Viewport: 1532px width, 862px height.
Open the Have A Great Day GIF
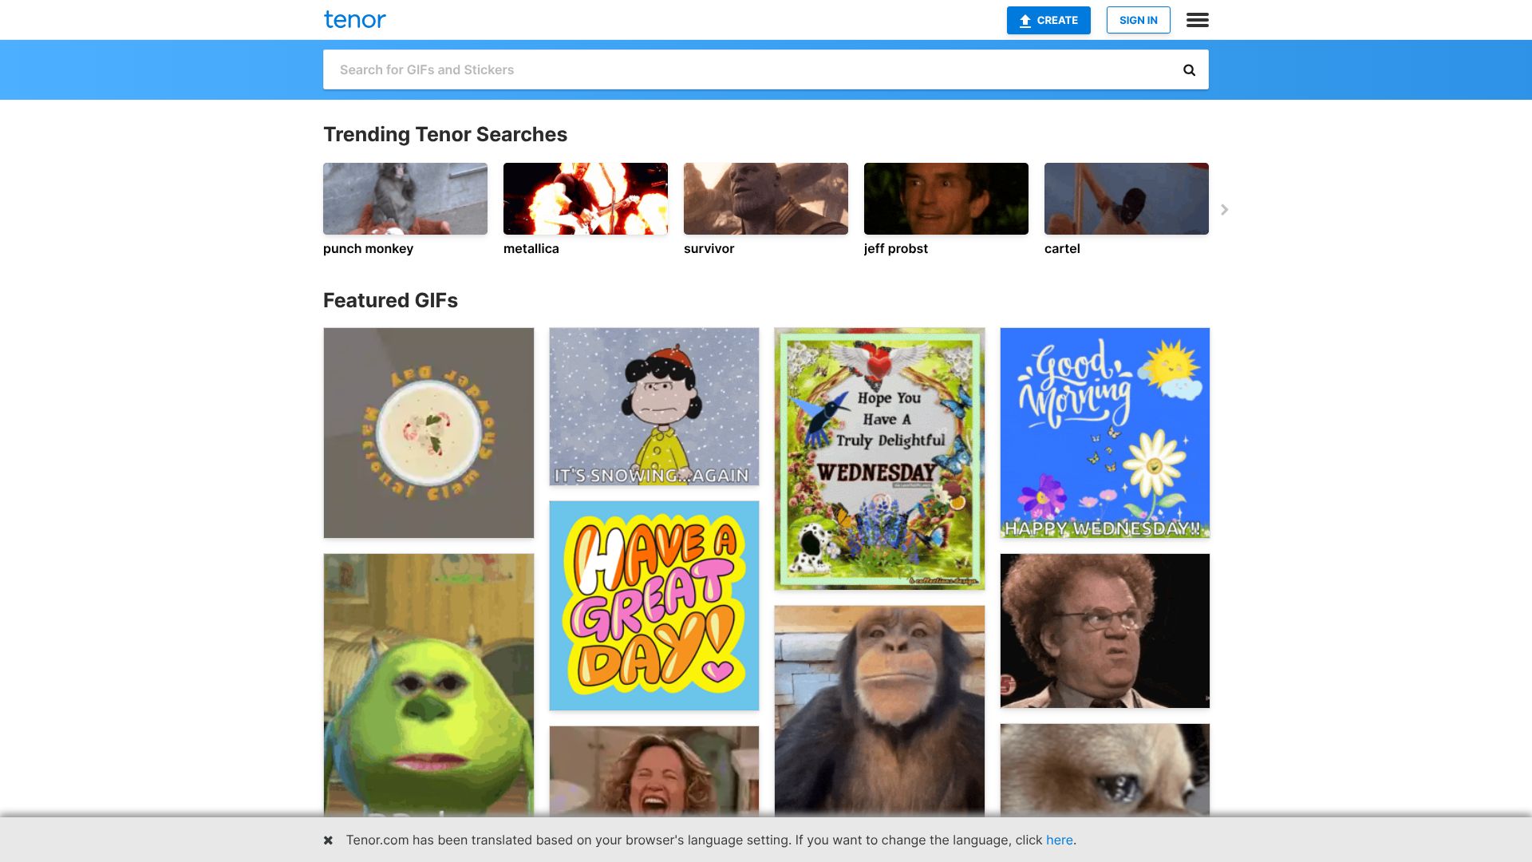[x=653, y=606]
